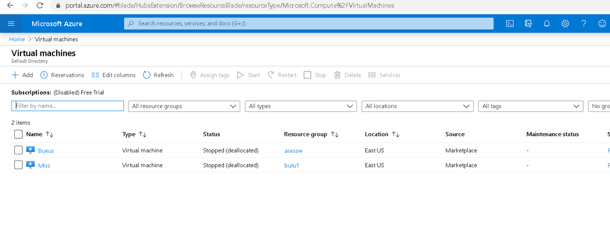610x231 pixels.
Task: Open the Directory and subscription filter icon
Action: pos(528,23)
